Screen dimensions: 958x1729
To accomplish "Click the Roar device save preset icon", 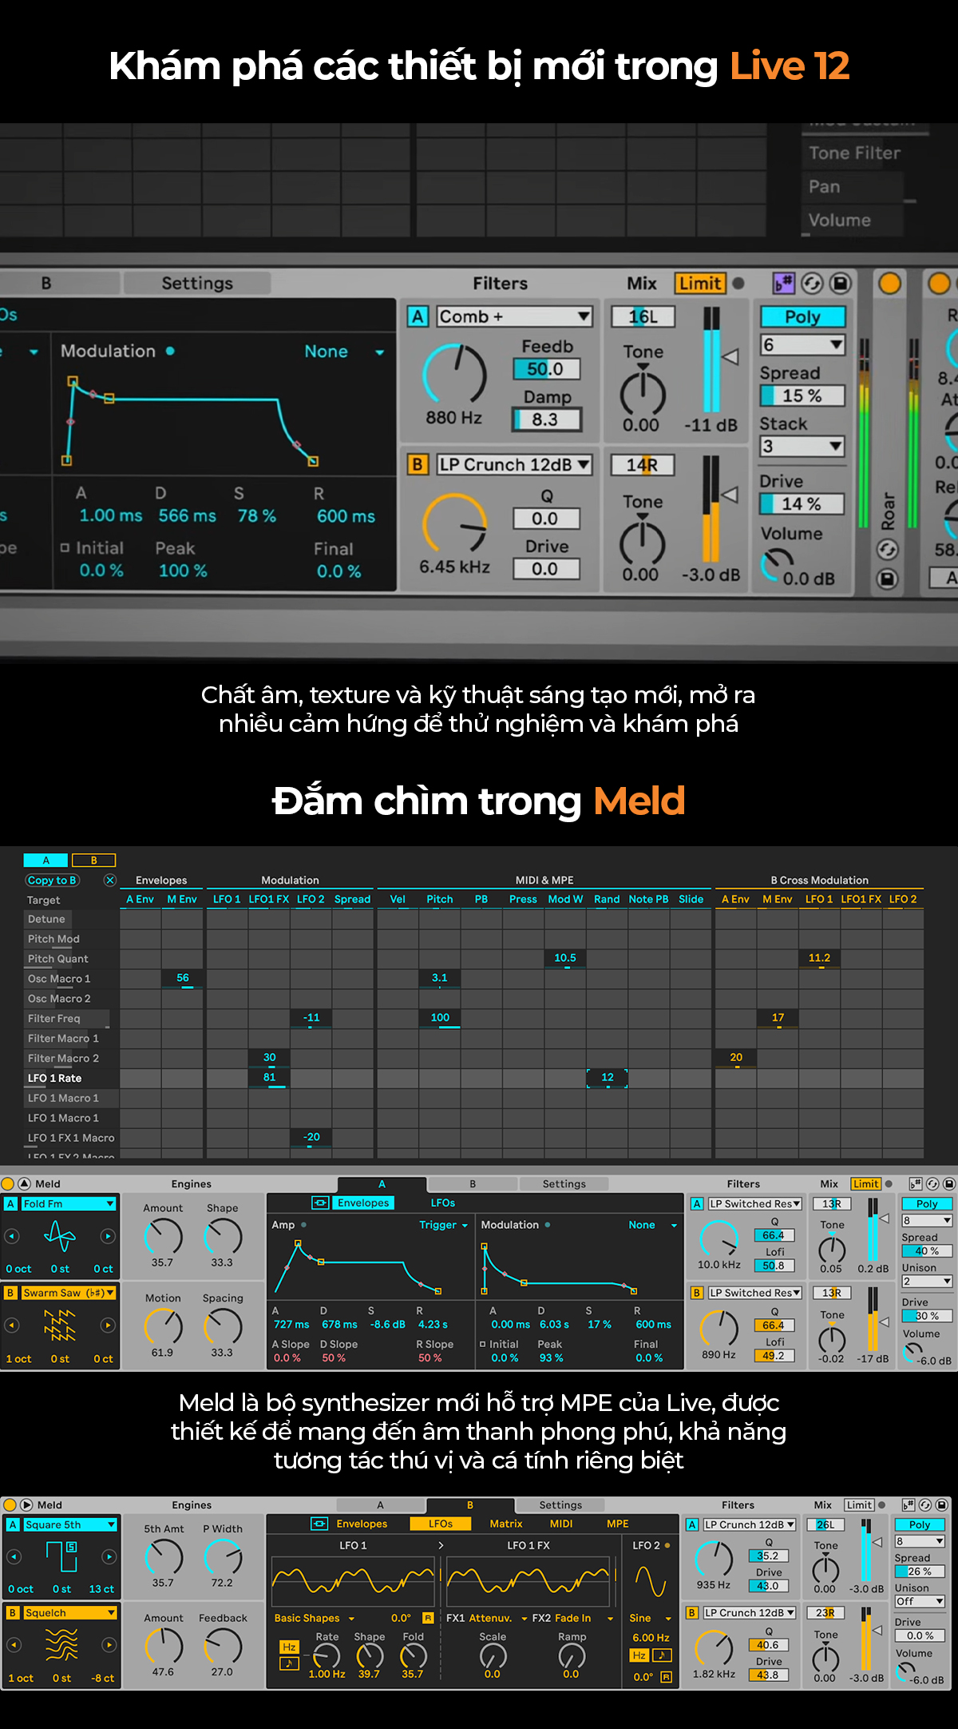I will (888, 578).
